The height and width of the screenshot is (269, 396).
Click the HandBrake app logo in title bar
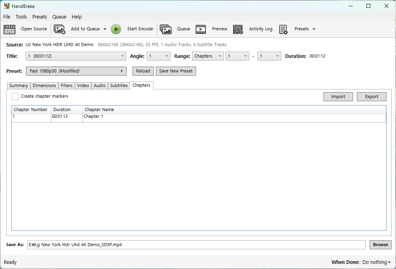pos(7,6)
